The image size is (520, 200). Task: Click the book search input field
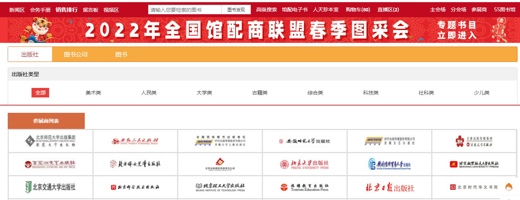(x=185, y=10)
